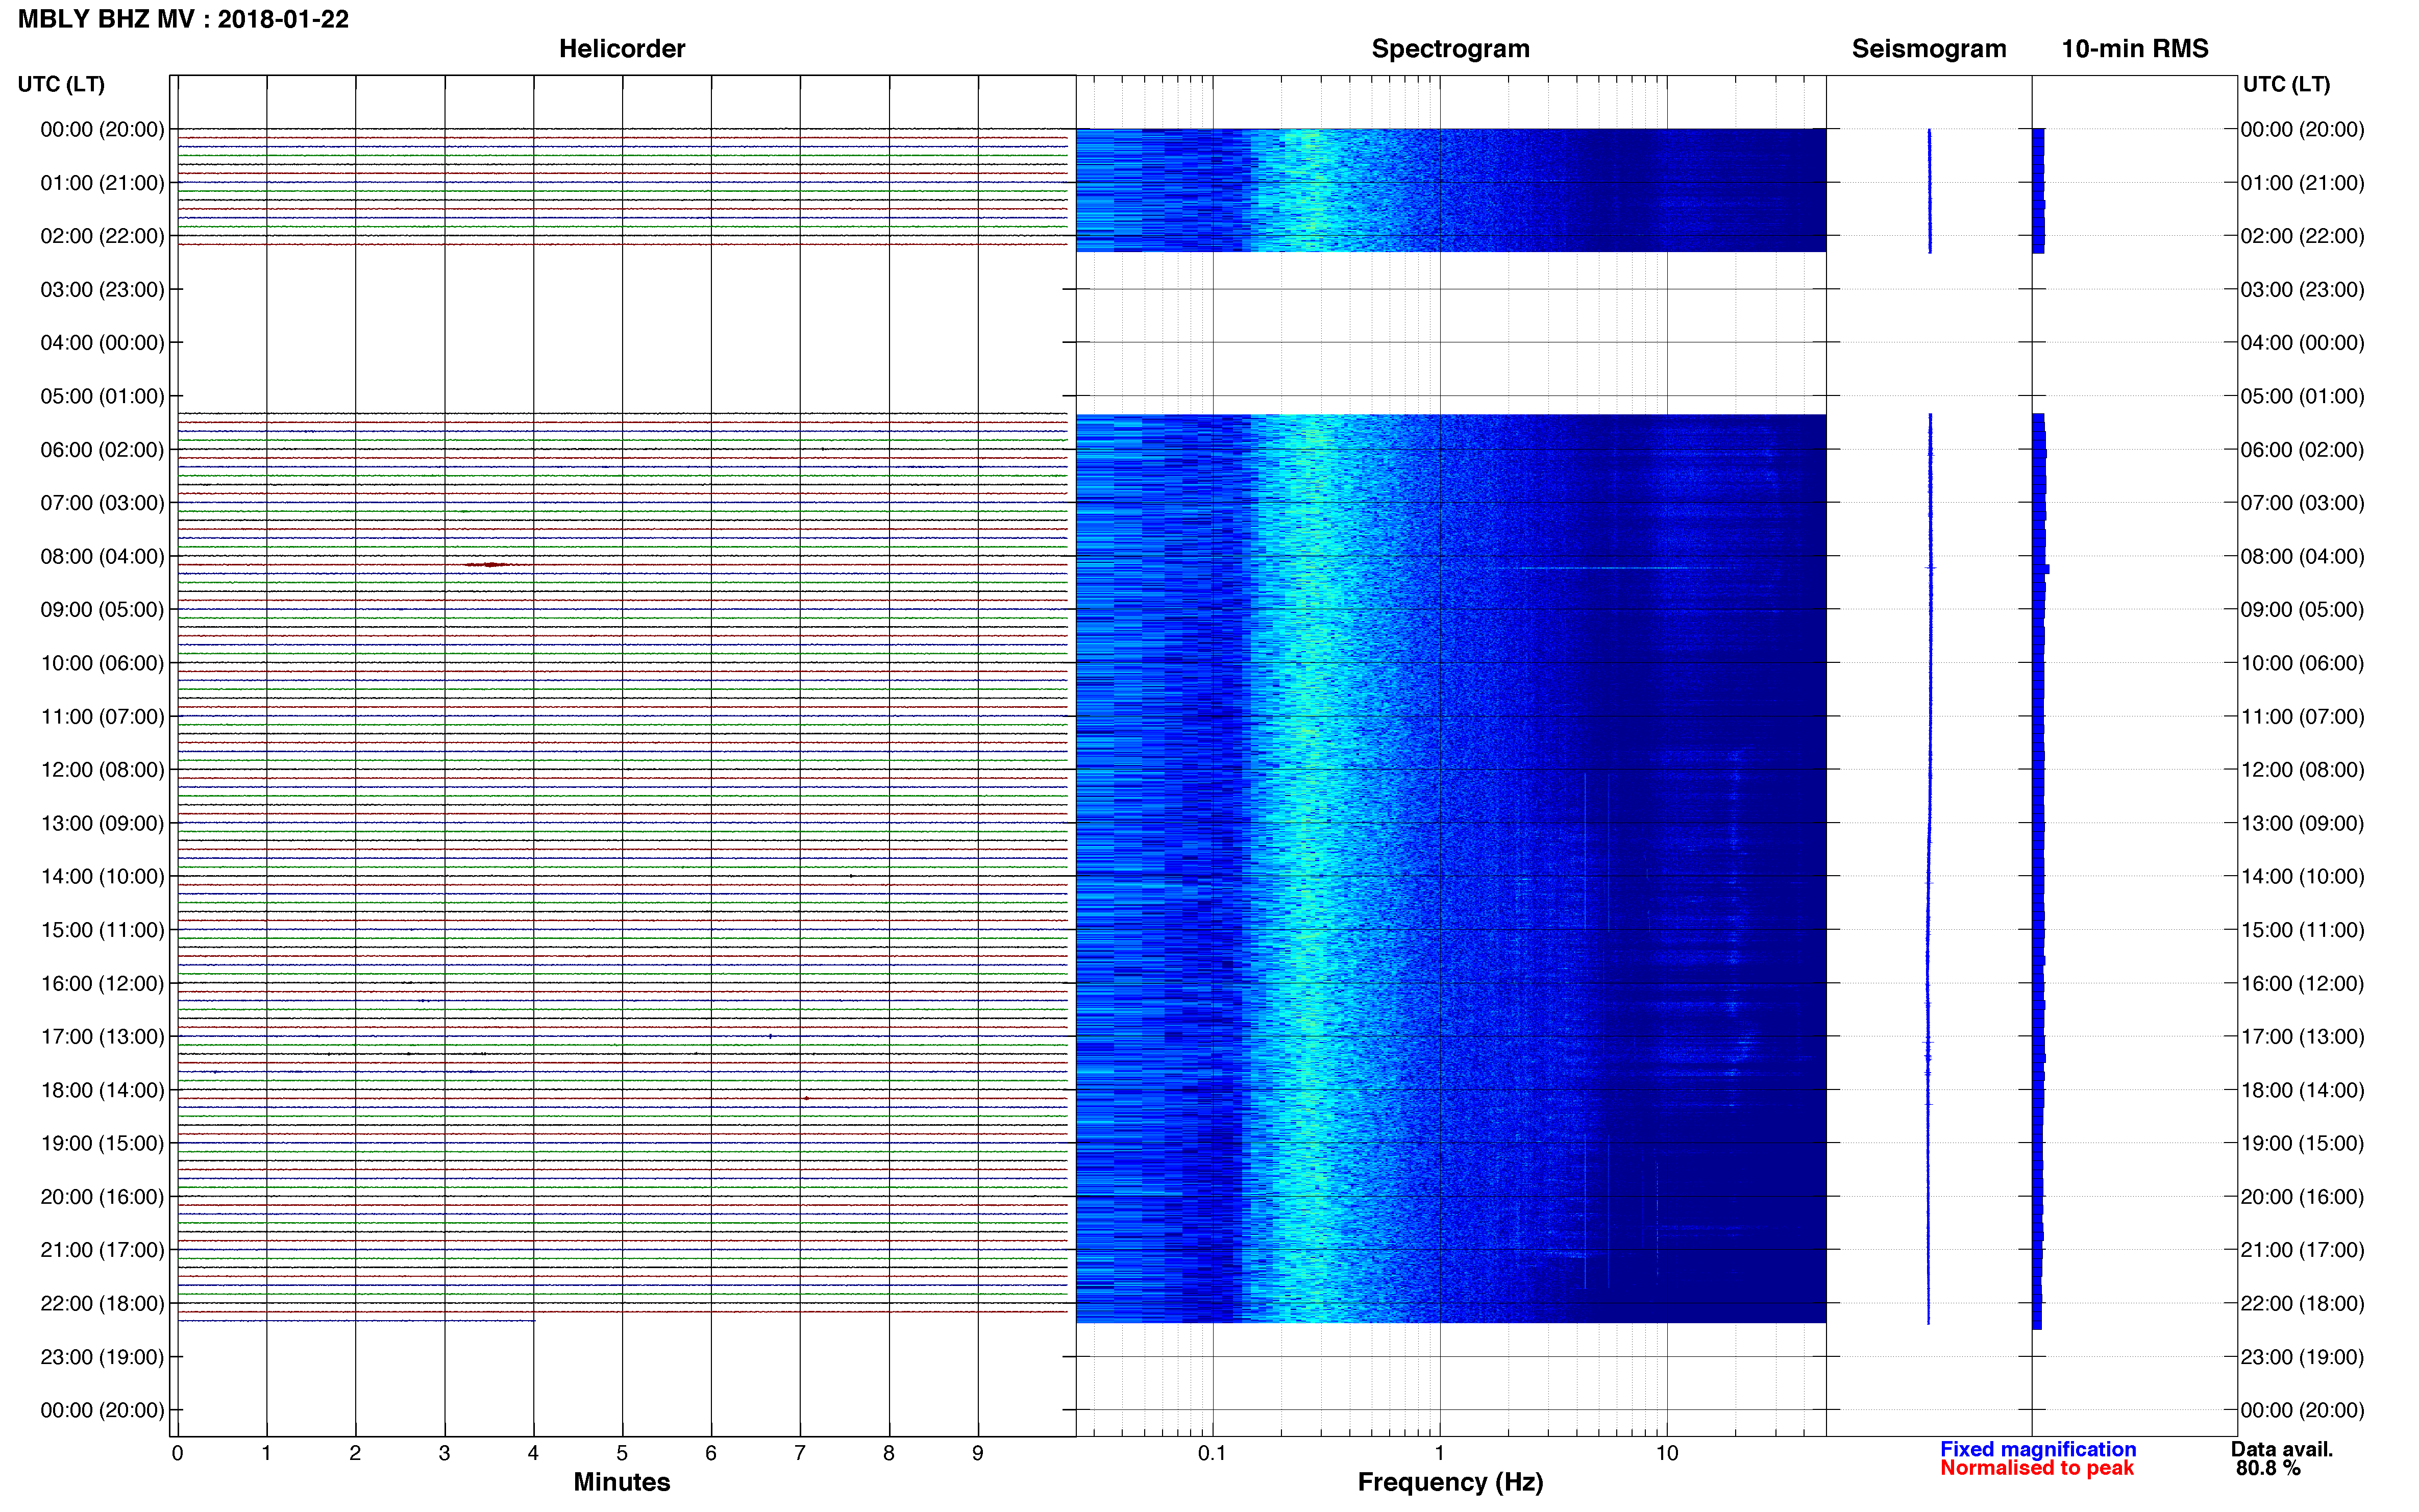Screen dimensions: 2419x1512
Task: Click the '10-min RMS' panel heading
Action: (2135, 49)
